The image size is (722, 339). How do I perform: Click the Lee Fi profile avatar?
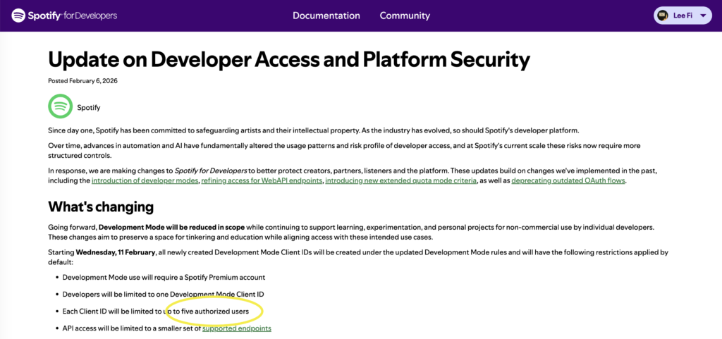[663, 16]
